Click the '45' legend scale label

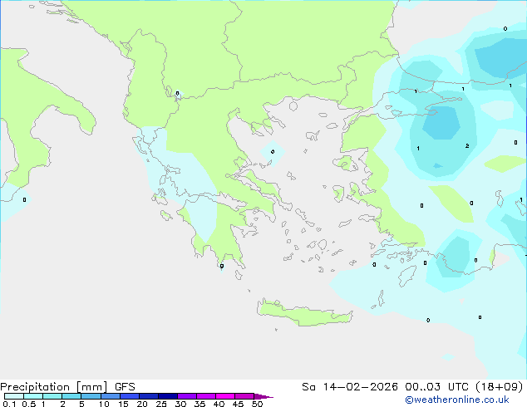click(x=238, y=404)
